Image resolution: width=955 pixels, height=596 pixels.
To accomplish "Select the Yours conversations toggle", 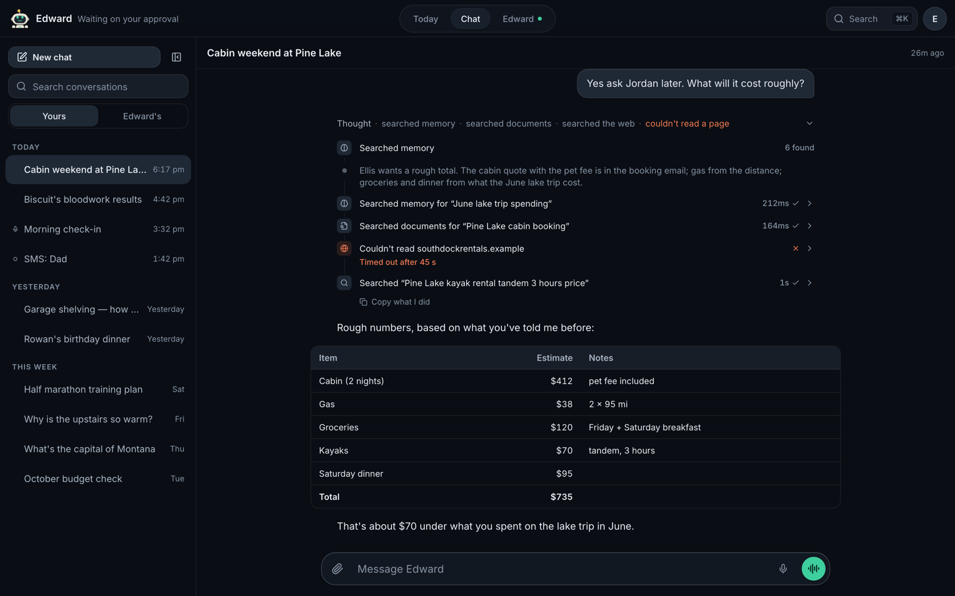I will tap(54, 116).
